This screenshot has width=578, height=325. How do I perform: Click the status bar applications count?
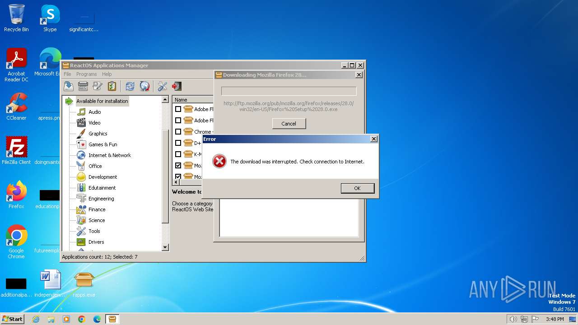(x=100, y=257)
